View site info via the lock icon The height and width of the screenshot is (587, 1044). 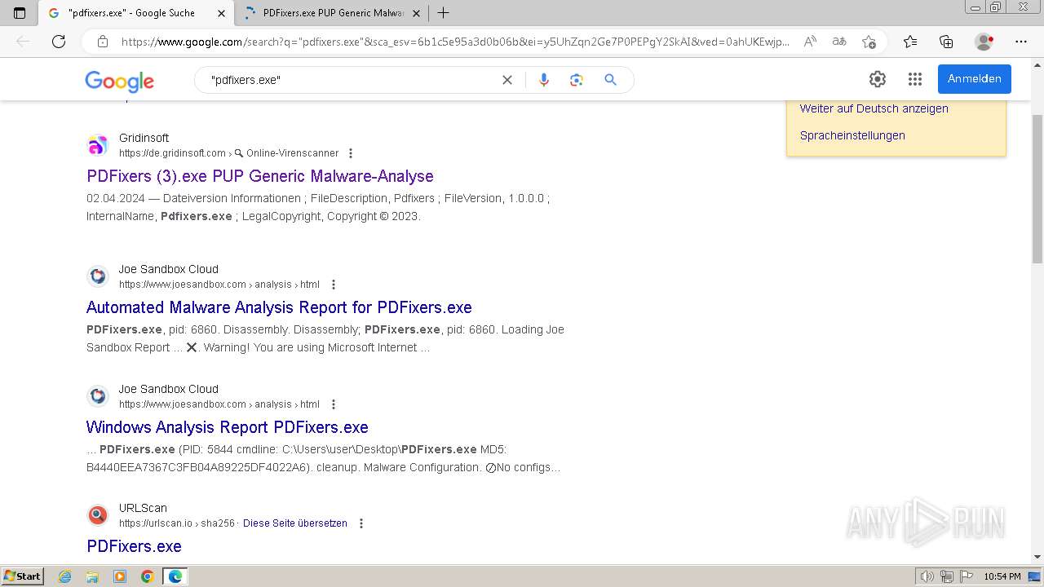[x=103, y=42]
